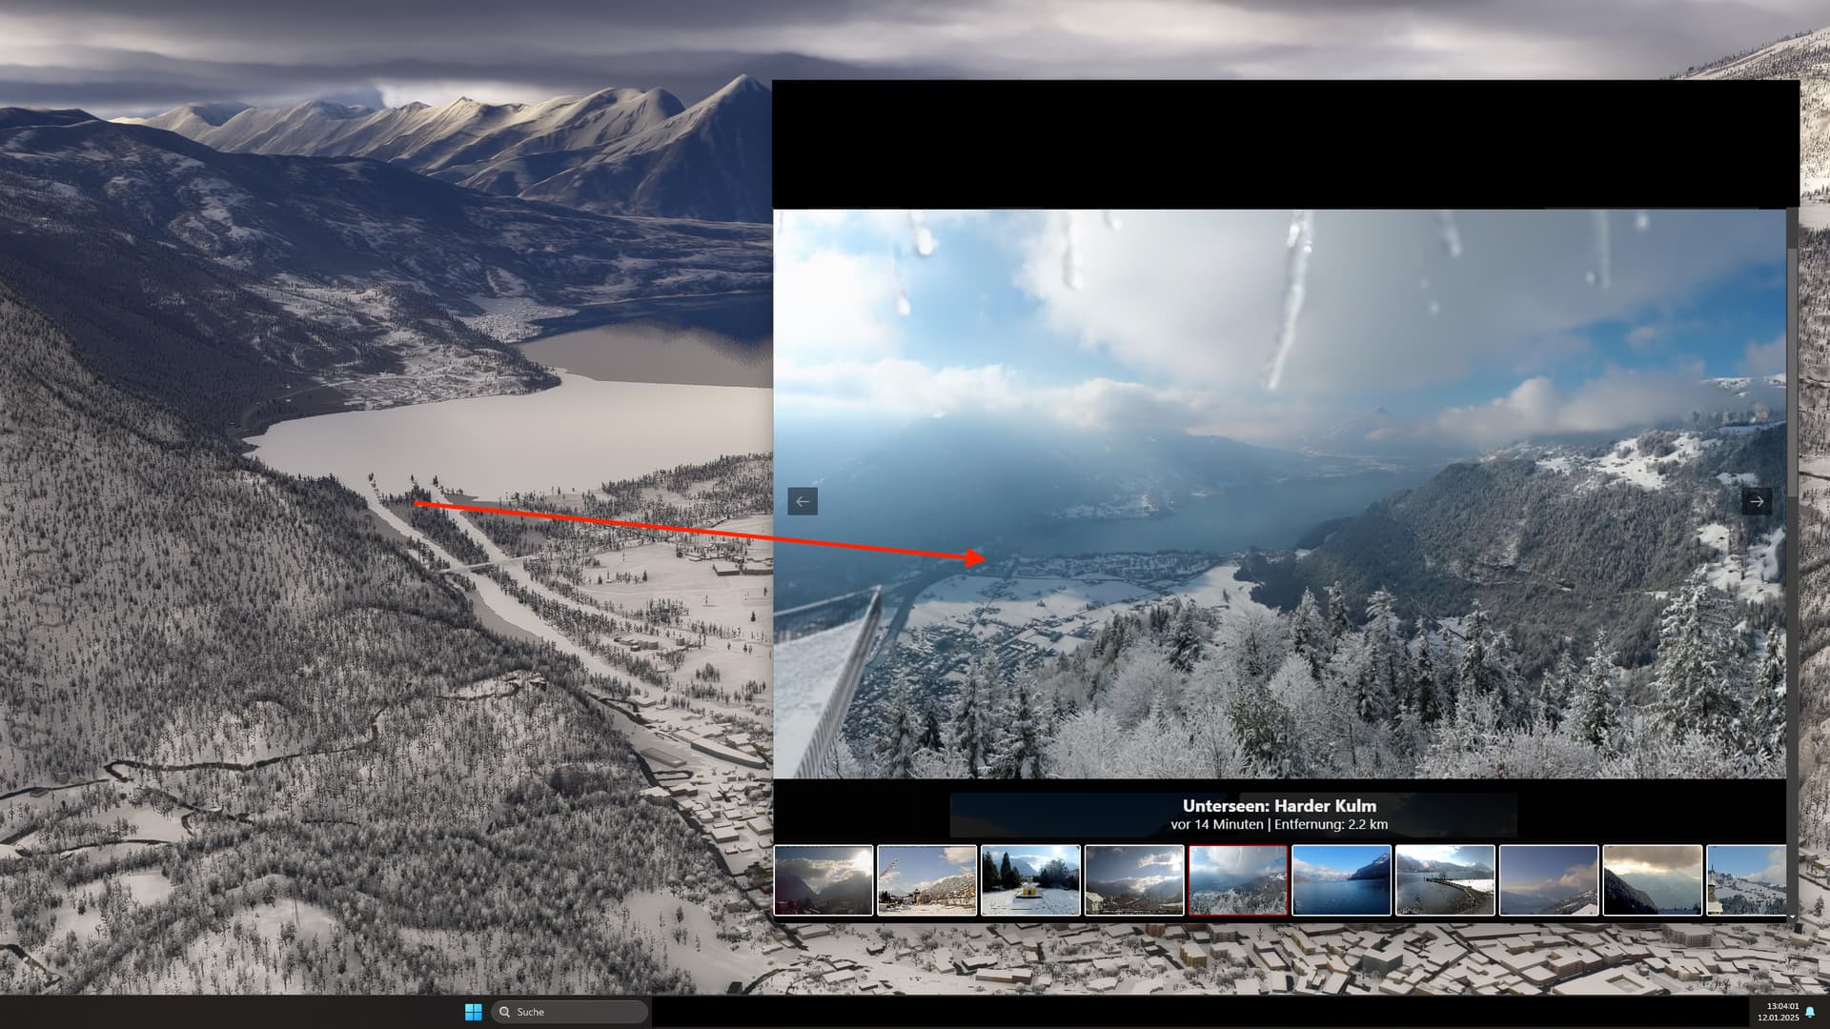Select the second thumbnail with snowy village
The width and height of the screenshot is (1830, 1029).
tap(926, 880)
